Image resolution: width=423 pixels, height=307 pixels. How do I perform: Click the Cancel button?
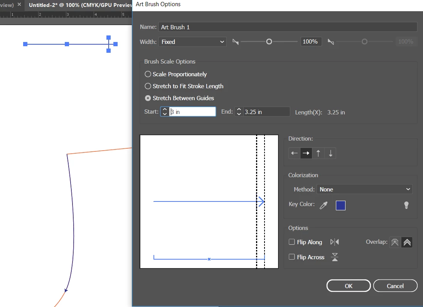[395, 286]
